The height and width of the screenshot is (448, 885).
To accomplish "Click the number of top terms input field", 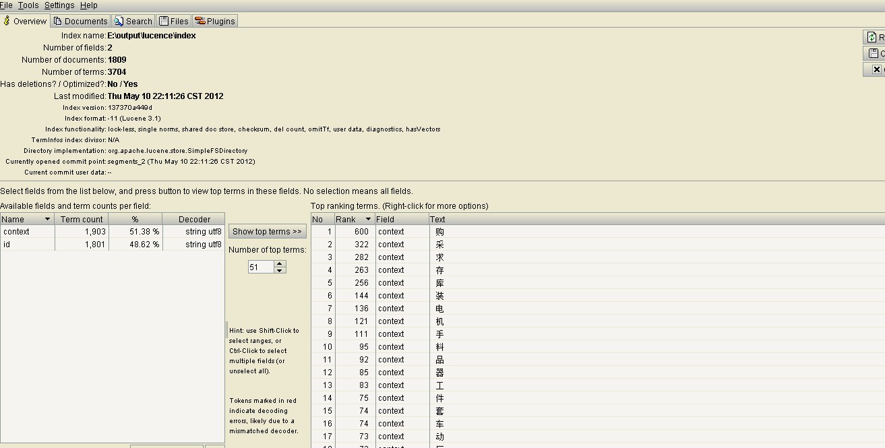I will tap(261, 267).
